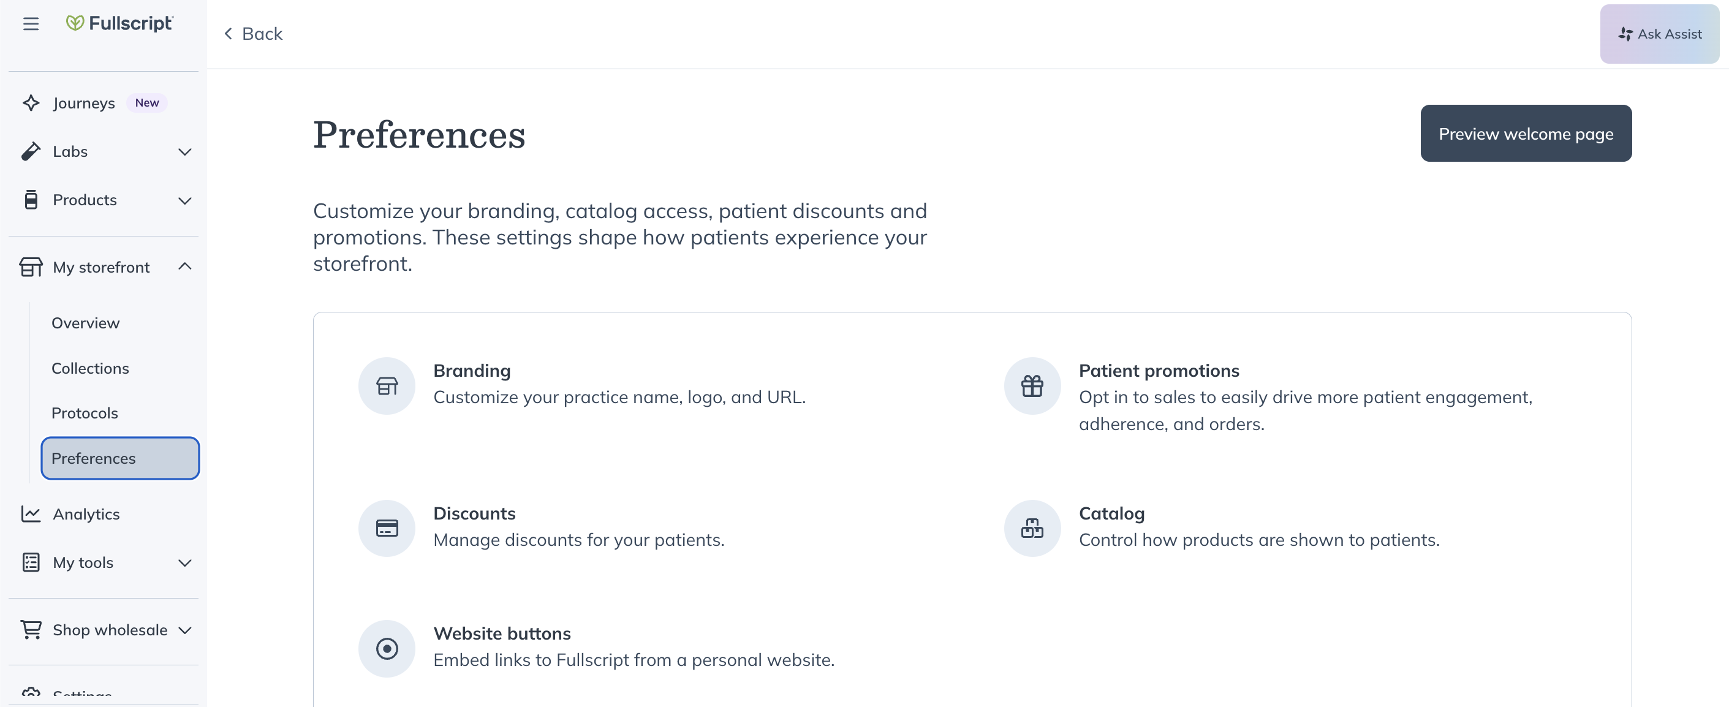The height and width of the screenshot is (707, 1729).
Task: Collapse the My storefront section
Action: click(184, 267)
